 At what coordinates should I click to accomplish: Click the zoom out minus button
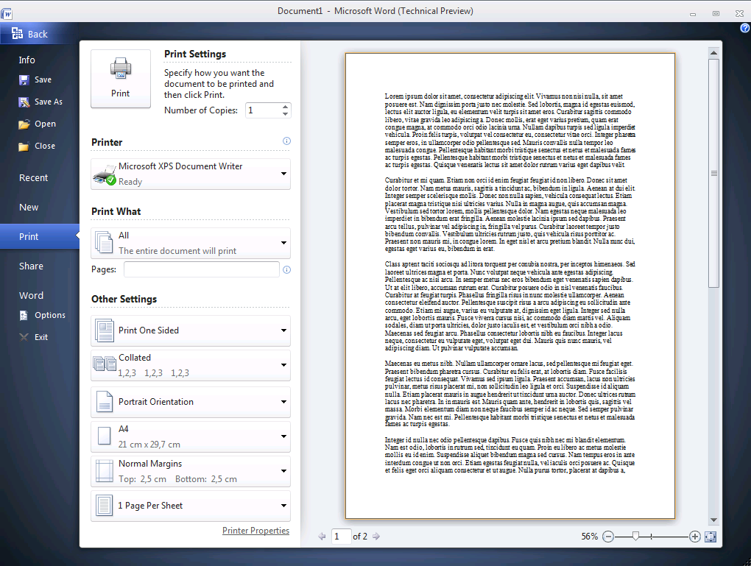(x=607, y=537)
